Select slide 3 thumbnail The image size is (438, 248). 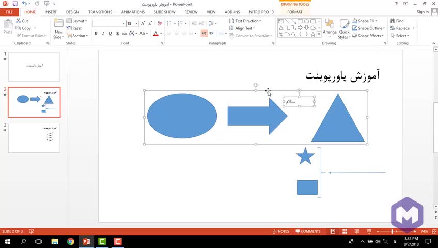34,137
